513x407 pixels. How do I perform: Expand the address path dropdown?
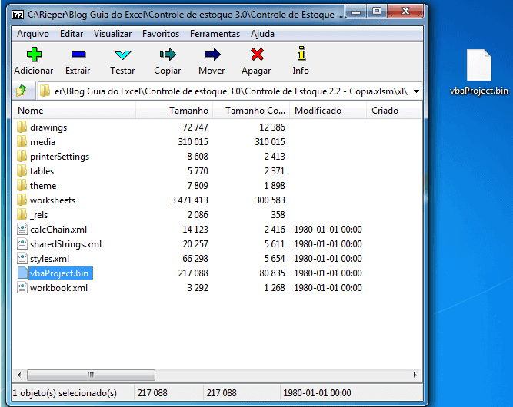tap(416, 91)
